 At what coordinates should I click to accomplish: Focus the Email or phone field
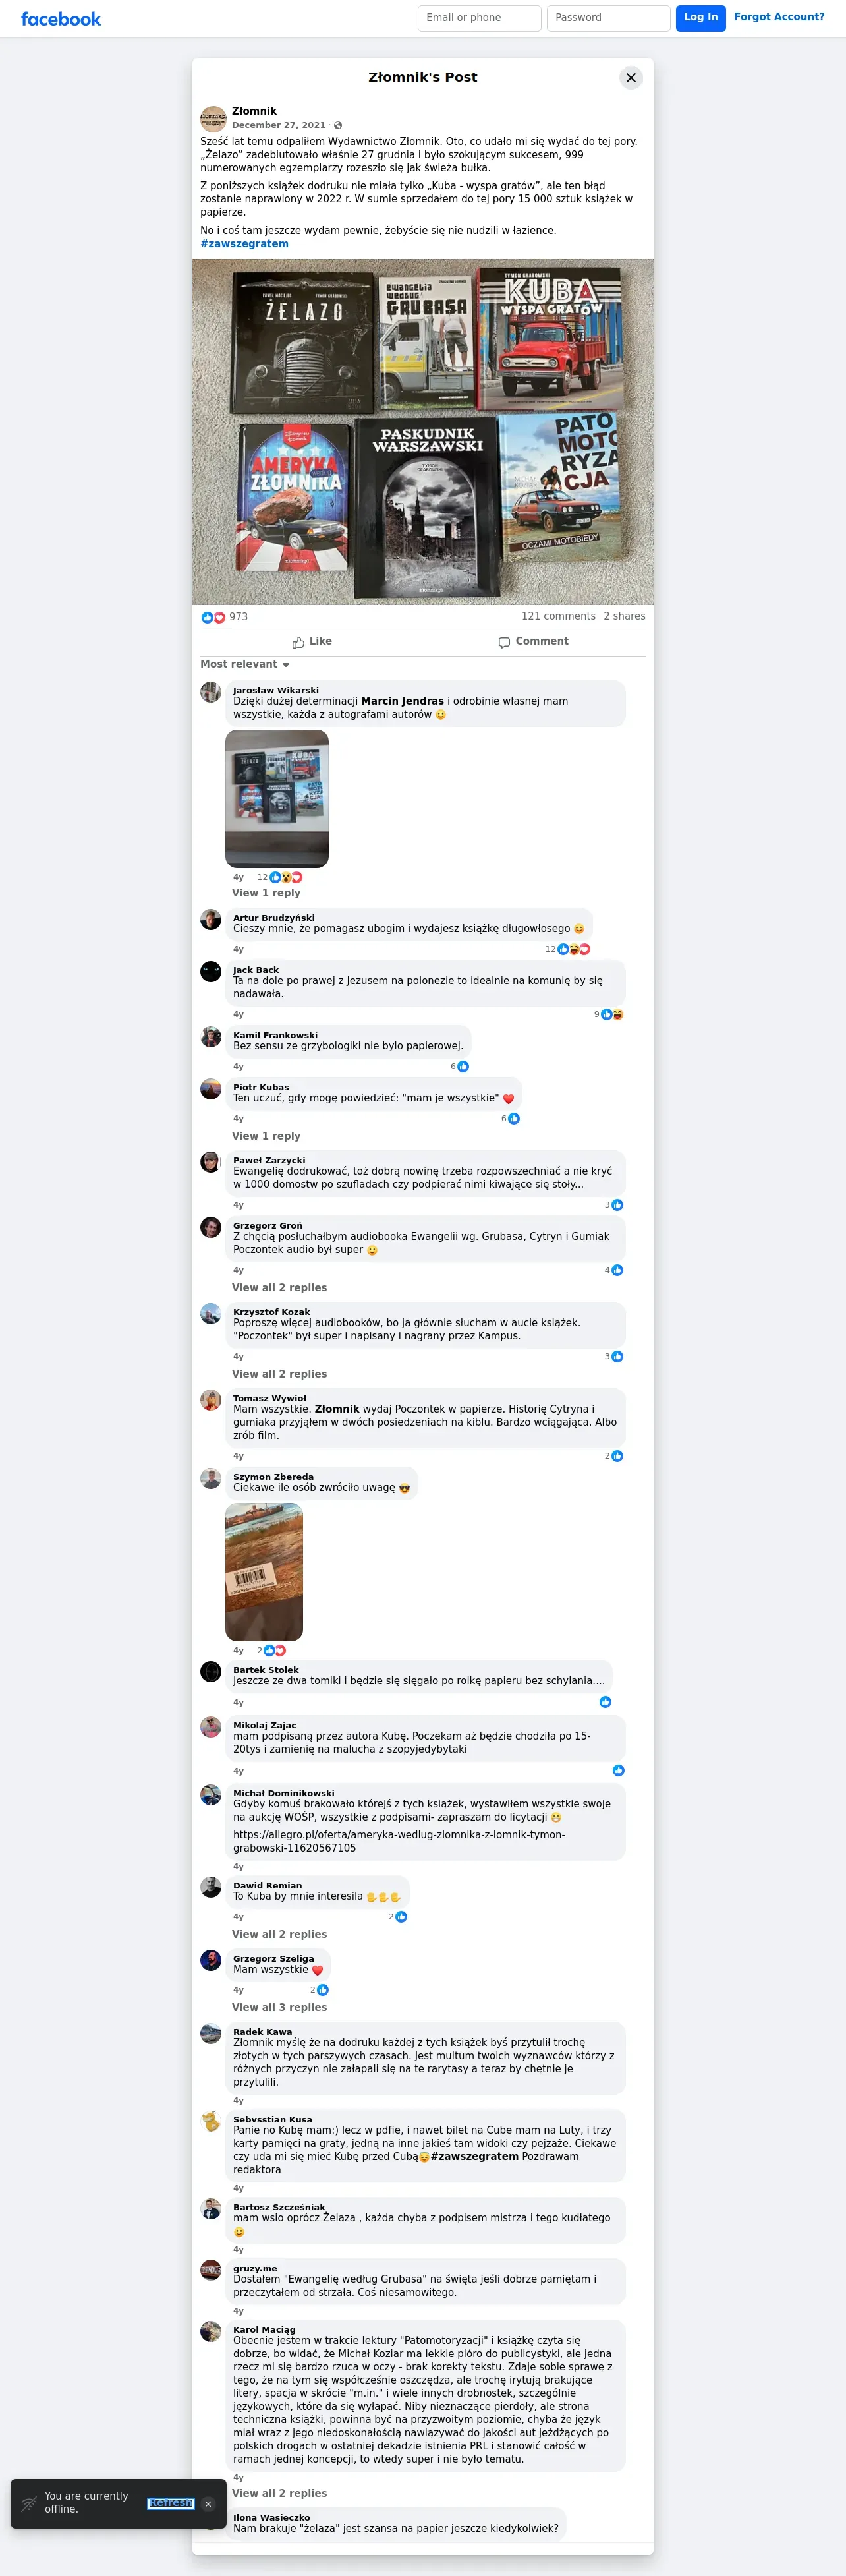coord(479,18)
